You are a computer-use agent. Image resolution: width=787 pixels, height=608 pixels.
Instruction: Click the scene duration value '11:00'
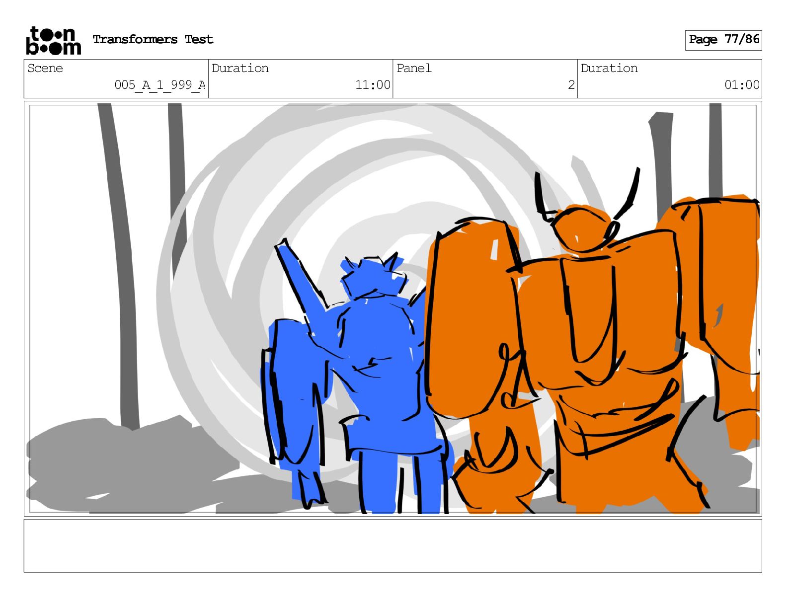[373, 85]
